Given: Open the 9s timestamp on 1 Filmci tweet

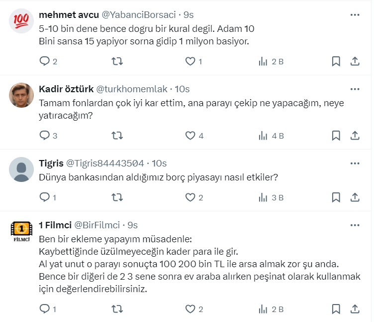Looking at the screenshot, I should 133,225.
